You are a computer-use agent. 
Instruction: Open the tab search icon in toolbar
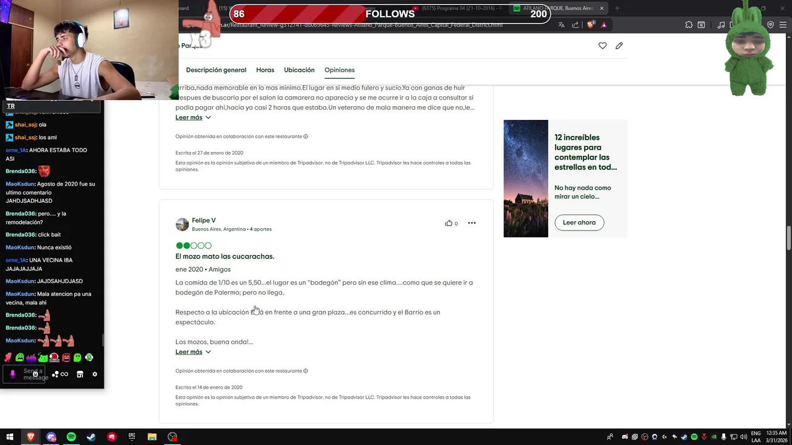[x=701, y=25]
